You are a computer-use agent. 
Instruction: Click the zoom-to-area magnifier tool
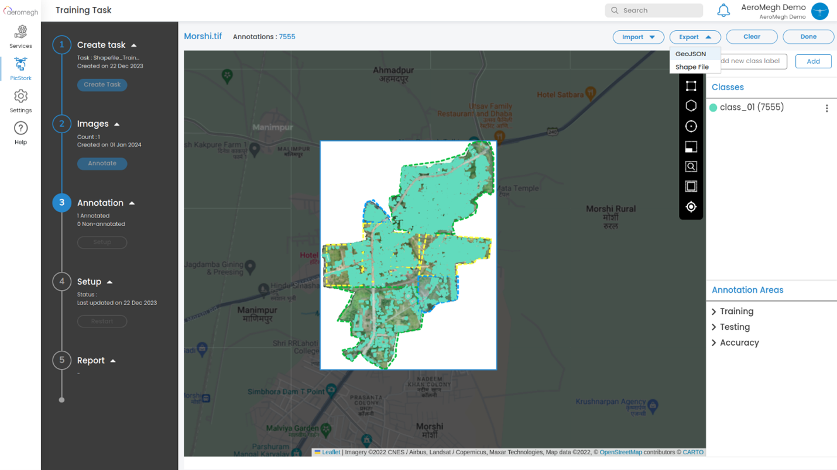[x=691, y=167]
